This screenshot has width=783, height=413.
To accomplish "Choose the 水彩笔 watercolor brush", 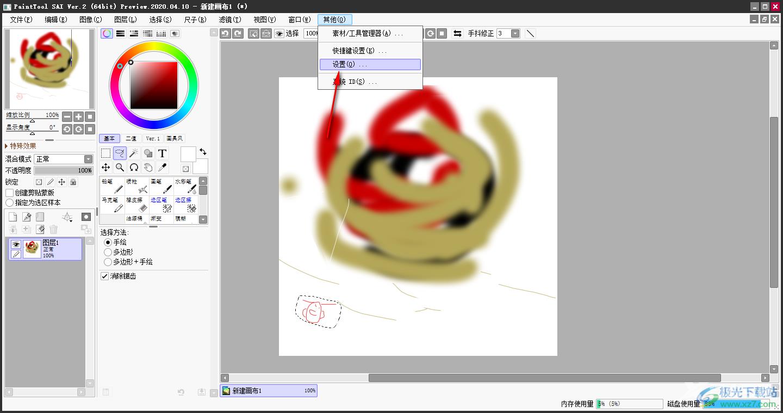I will click(x=186, y=186).
